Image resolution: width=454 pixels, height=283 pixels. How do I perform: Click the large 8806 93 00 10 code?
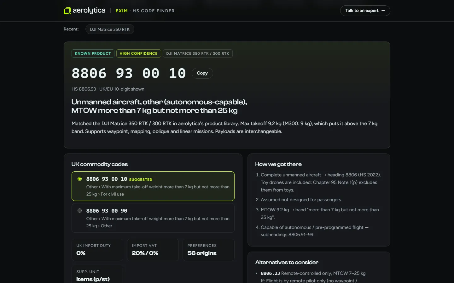coord(129,73)
